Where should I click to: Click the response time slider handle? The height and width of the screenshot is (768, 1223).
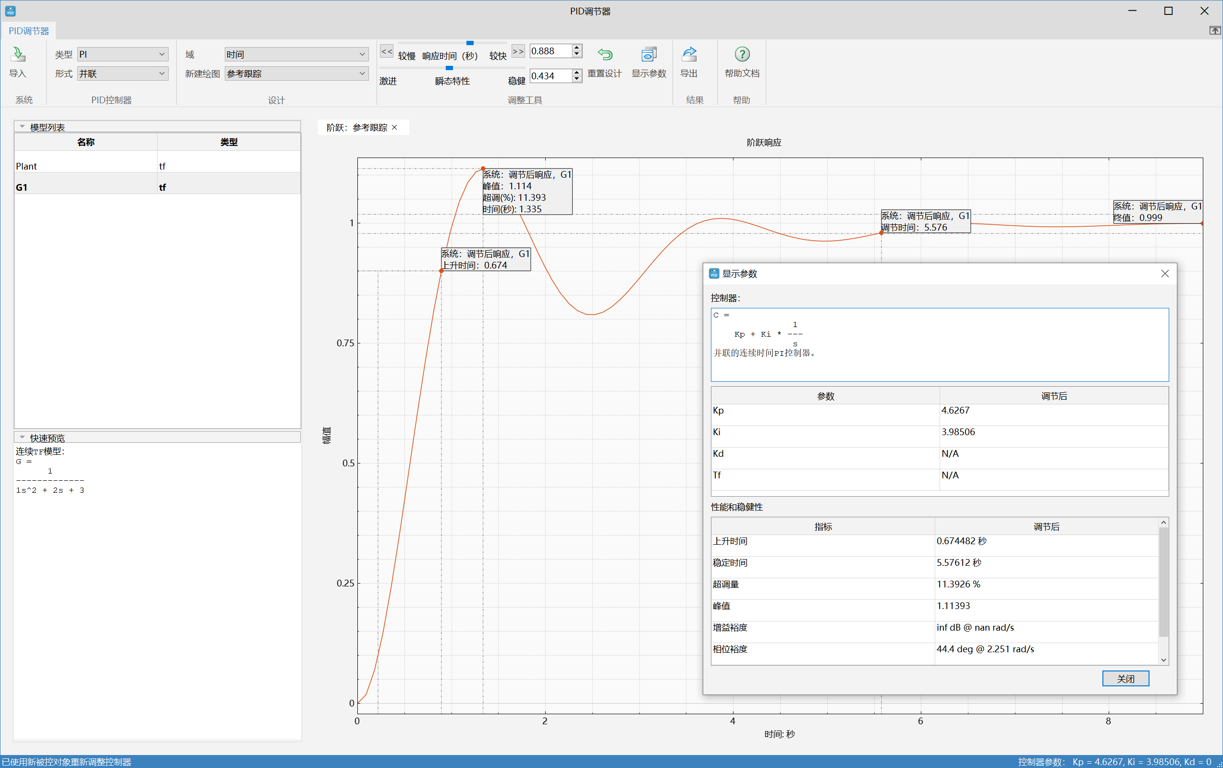(470, 43)
